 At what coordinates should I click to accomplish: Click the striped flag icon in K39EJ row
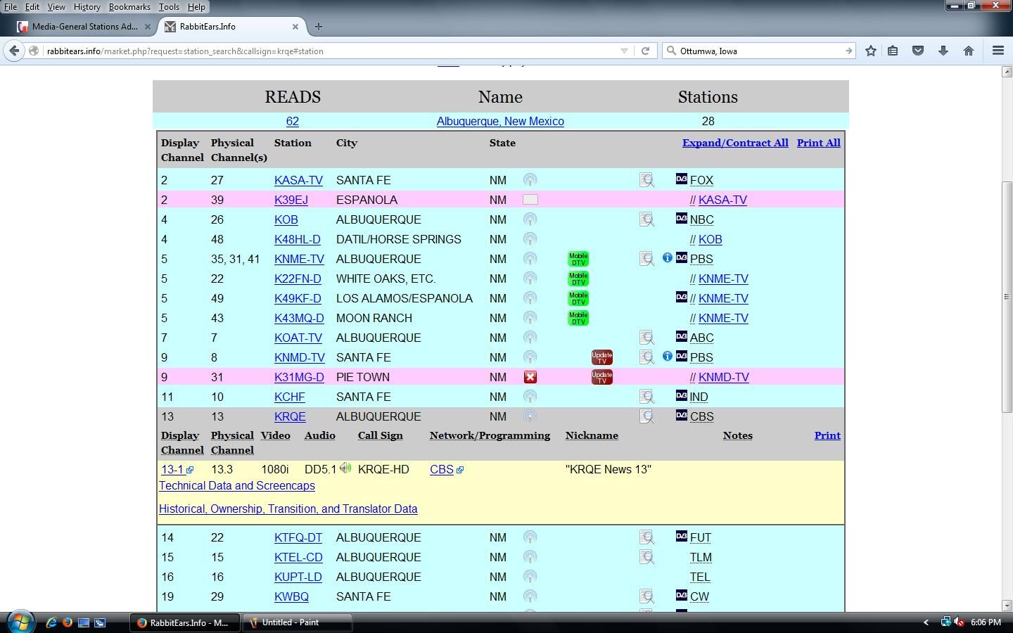530,200
